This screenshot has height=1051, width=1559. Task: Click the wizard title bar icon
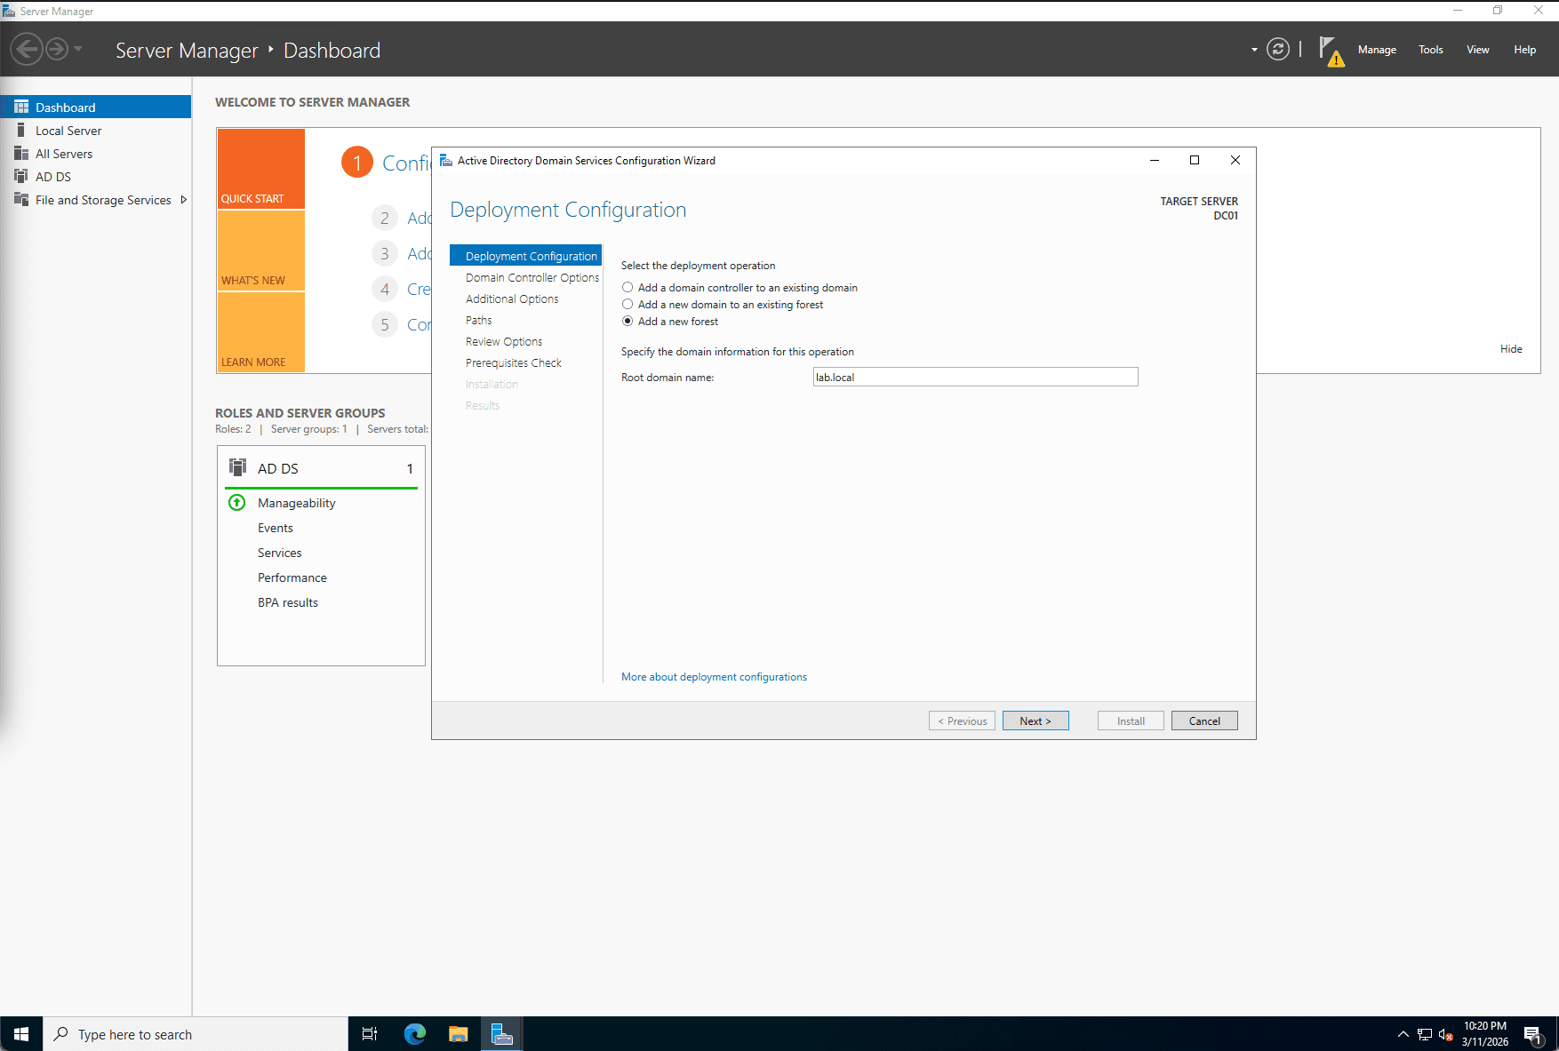[x=446, y=161]
